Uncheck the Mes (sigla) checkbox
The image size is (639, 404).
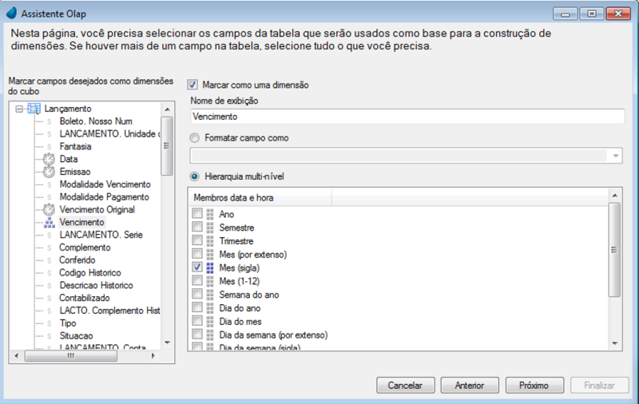tap(197, 267)
